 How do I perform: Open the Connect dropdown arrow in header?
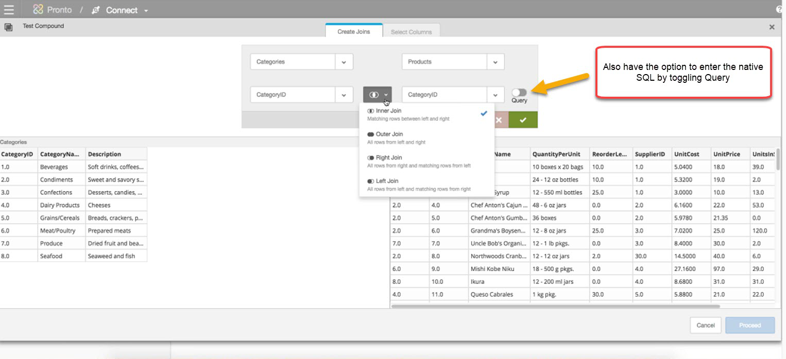[x=146, y=11]
